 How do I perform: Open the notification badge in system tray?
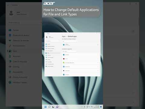coord(101,107)
